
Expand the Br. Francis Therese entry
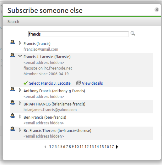click(x=20, y=130)
